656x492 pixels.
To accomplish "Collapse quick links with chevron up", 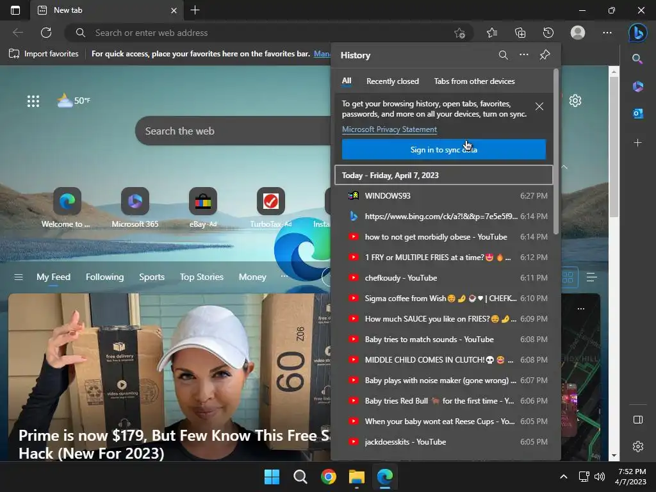I will pyautogui.click(x=564, y=167).
